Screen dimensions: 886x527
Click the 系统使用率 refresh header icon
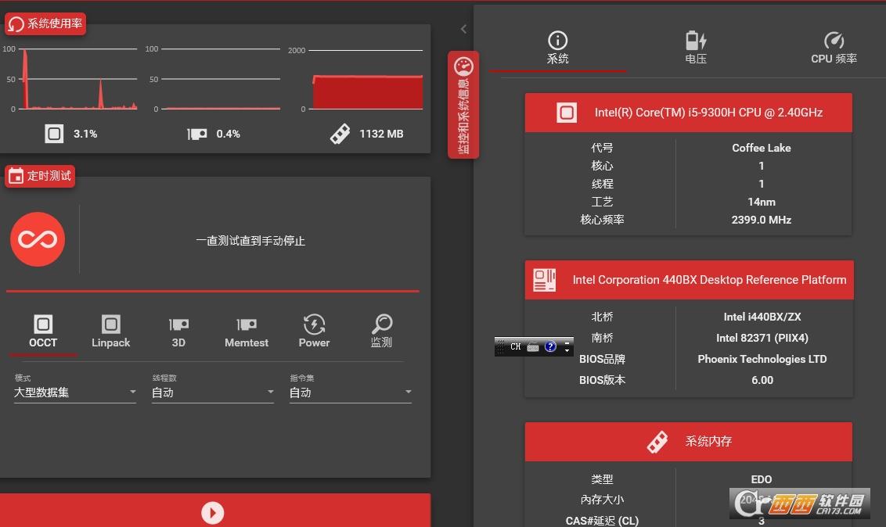[x=16, y=23]
